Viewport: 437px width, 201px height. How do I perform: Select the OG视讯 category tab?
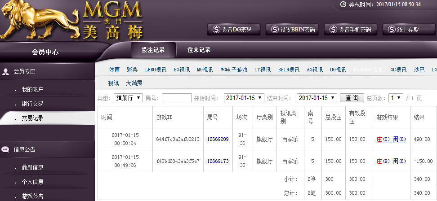(x=338, y=70)
